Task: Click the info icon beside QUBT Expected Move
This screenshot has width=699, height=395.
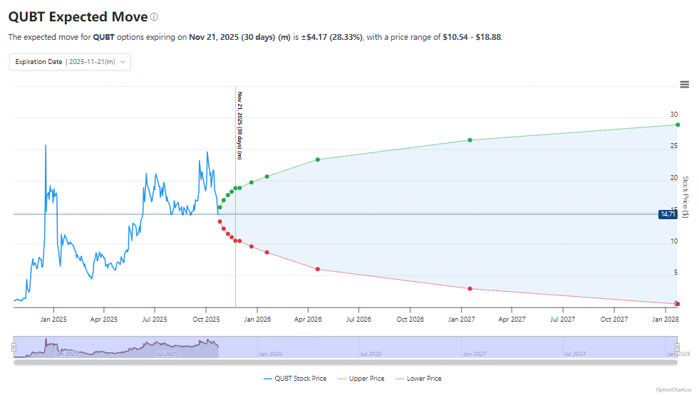Action: tap(154, 17)
